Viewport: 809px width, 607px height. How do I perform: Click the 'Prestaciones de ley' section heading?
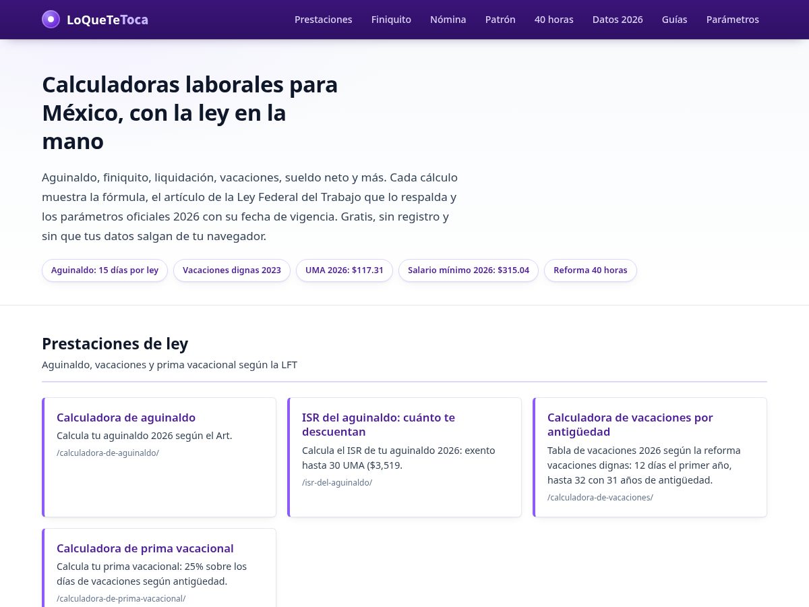tap(115, 344)
